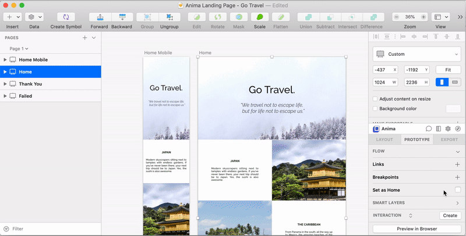Click the Ungroup toolbar button
466x236 pixels.
point(170,17)
